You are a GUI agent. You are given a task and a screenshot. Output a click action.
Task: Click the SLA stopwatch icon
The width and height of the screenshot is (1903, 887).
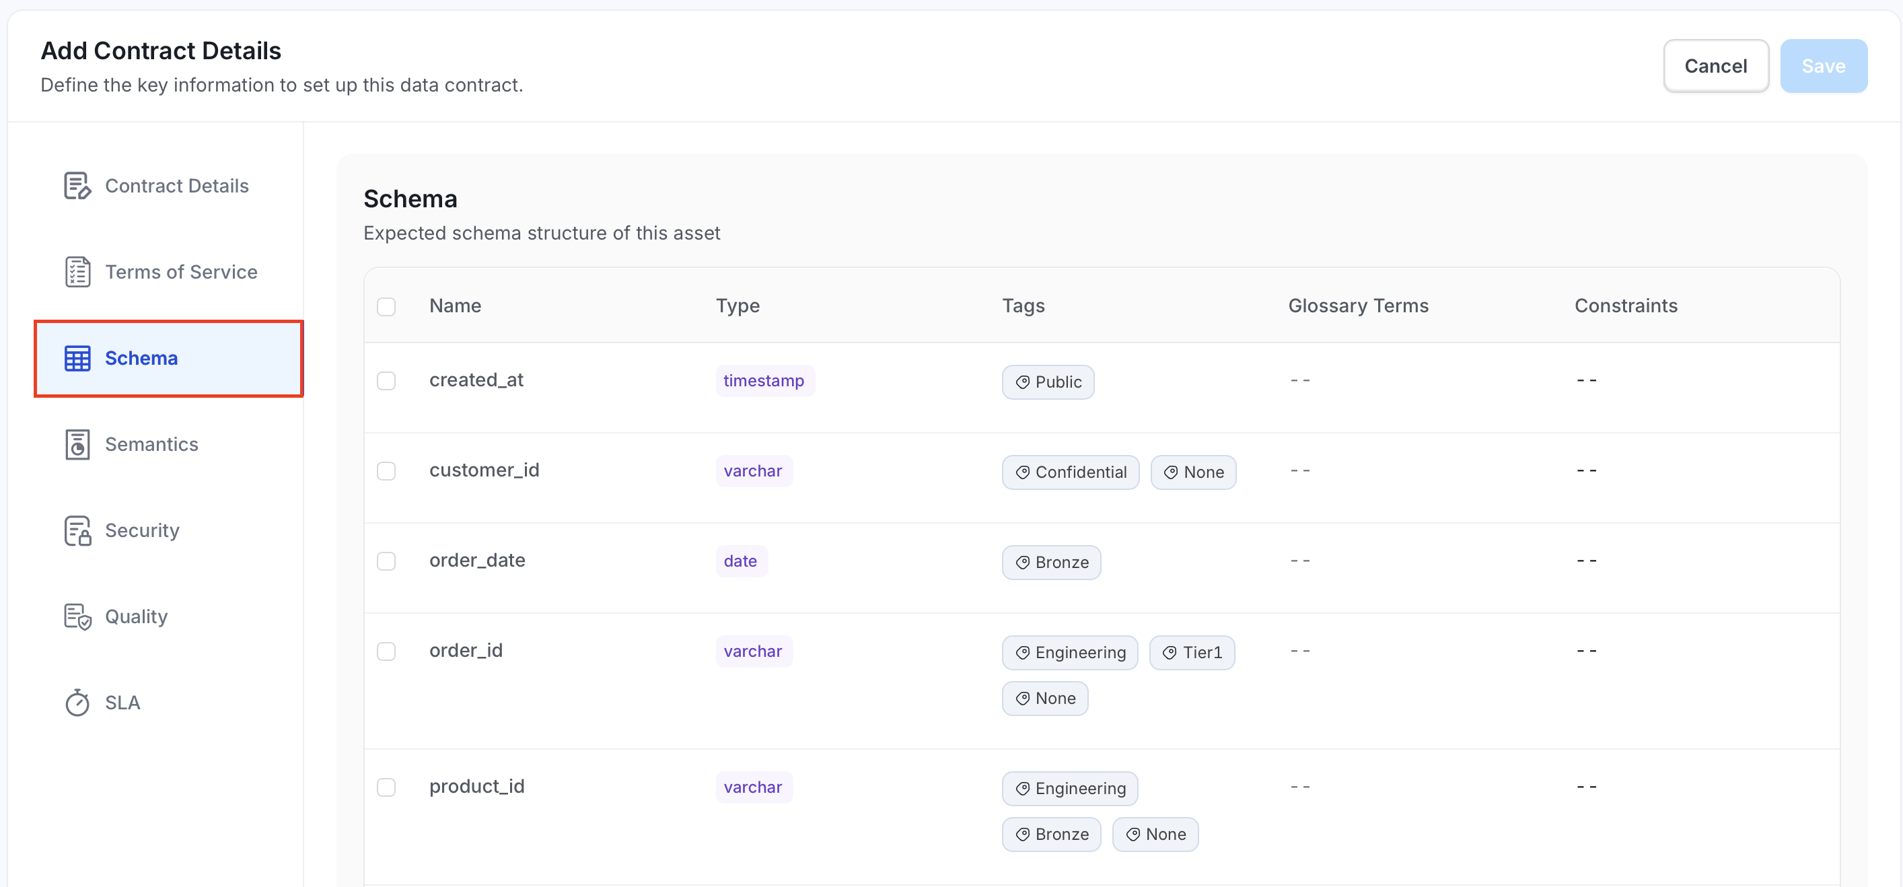(77, 703)
